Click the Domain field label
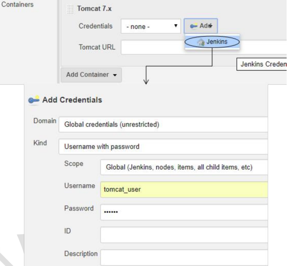 (45, 121)
